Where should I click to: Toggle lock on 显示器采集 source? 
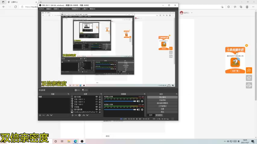[100, 109]
